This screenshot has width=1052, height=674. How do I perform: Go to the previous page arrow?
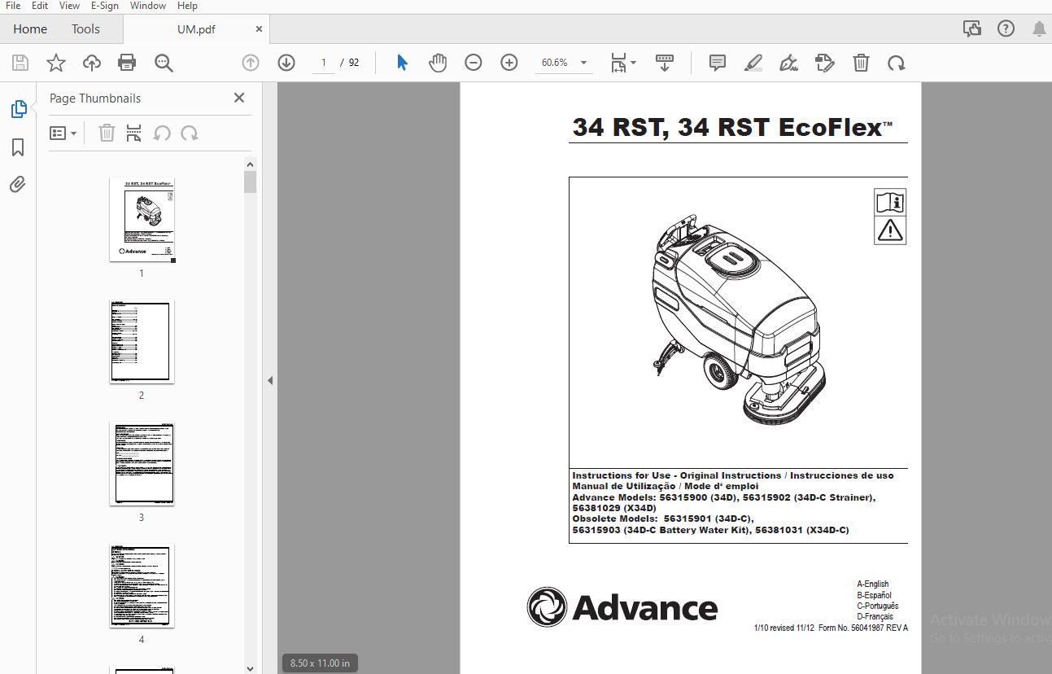(x=251, y=63)
